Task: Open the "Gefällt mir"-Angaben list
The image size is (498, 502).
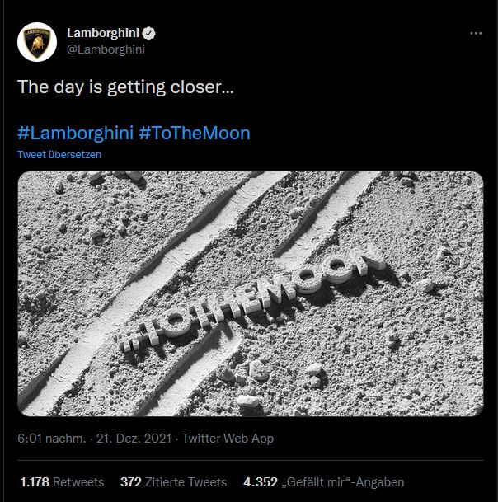Action: pyautogui.click(x=345, y=482)
